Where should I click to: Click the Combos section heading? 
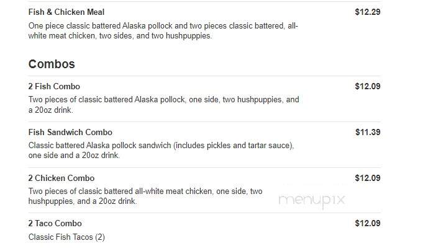tap(52, 64)
